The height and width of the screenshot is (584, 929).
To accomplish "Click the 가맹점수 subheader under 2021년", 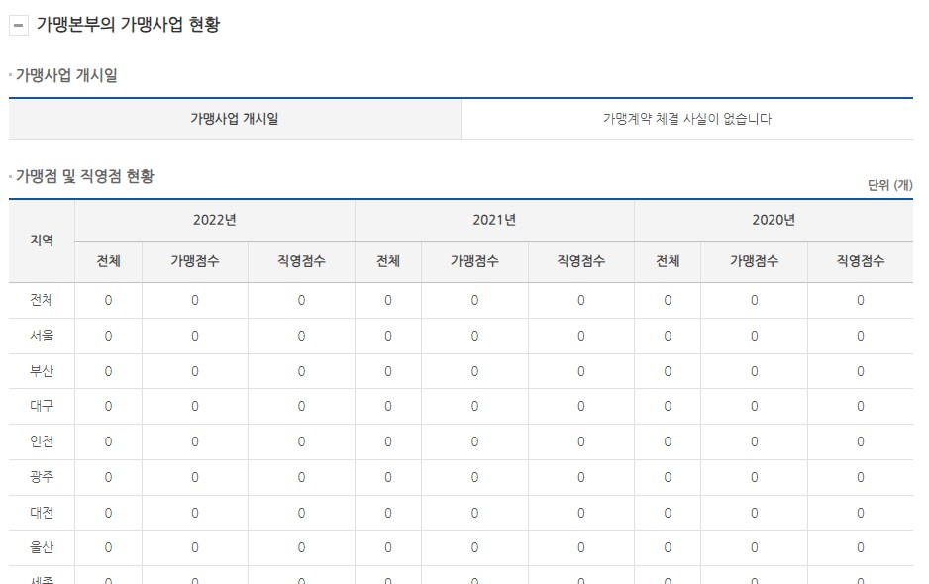I will click(x=474, y=261).
